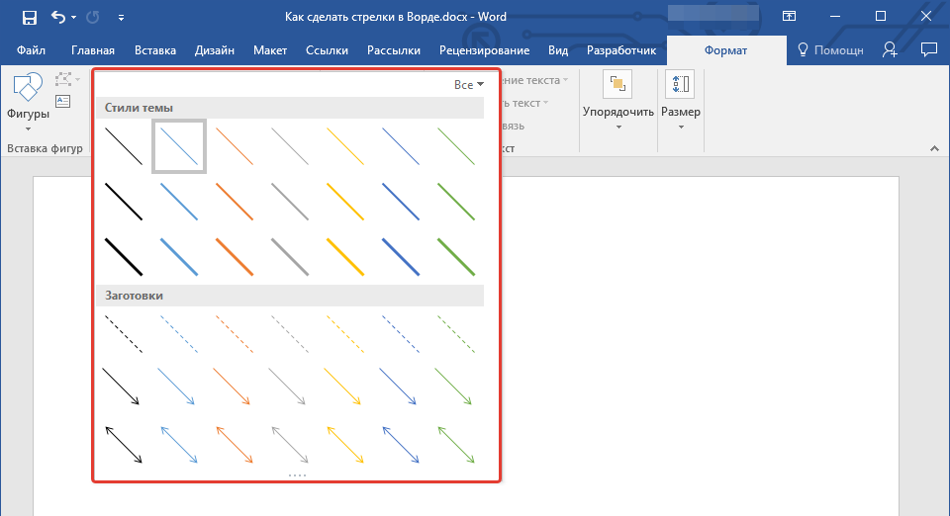950x516 pixels.
Task: Click the Redo icon in title bar
Action: (x=93, y=17)
